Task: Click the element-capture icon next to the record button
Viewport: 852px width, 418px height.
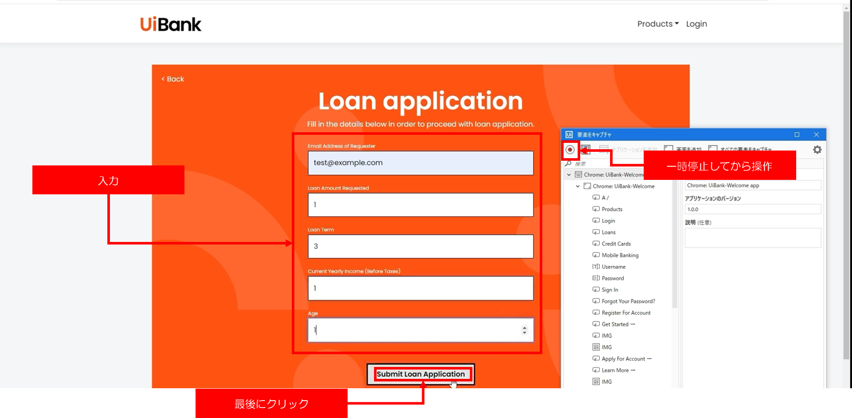Action: [x=586, y=150]
